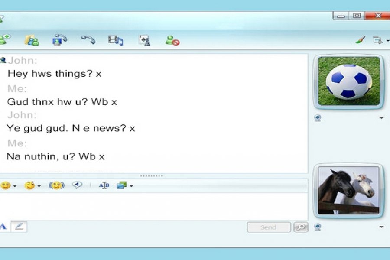Switch to the blue letter A text mode
The height and width of the screenshot is (260, 390).
click(3, 227)
